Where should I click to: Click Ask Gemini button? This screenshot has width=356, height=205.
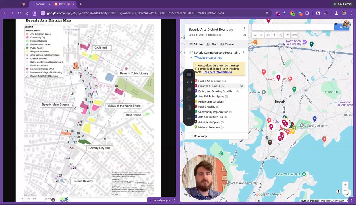[x=343, y=4]
